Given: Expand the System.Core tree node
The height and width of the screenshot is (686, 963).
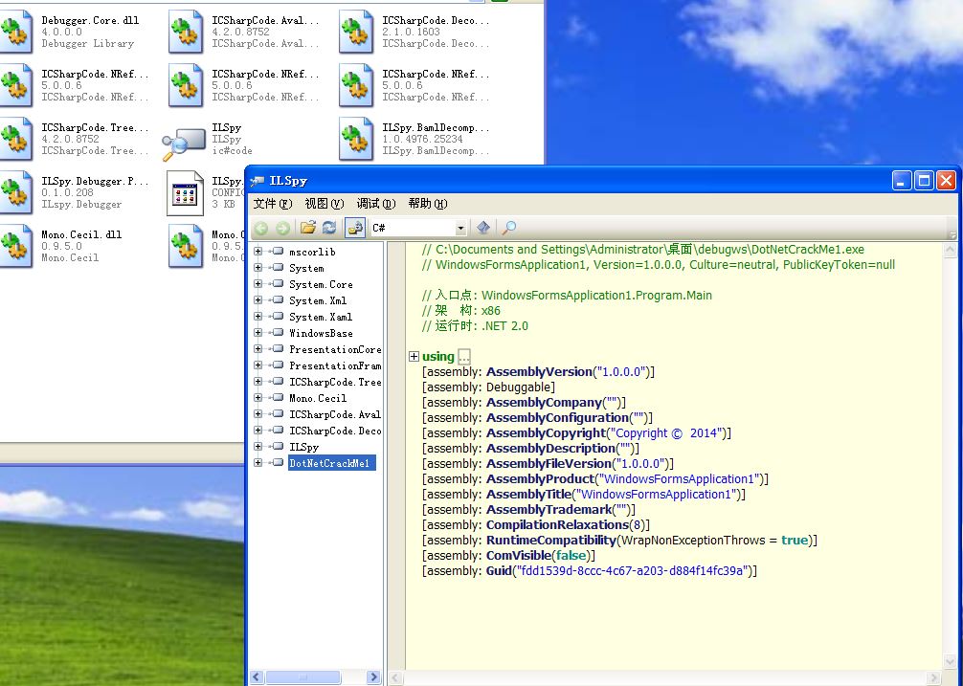Looking at the screenshot, I should [x=258, y=283].
